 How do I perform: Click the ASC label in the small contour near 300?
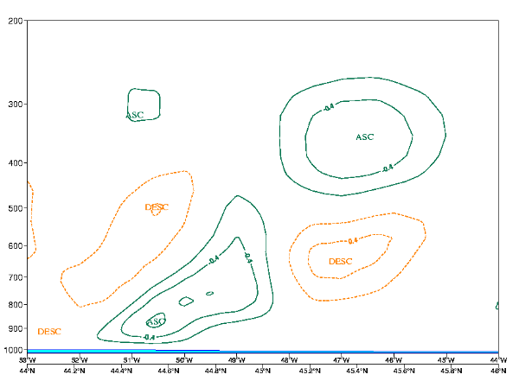pyautogui.click(x=135, y=115)
